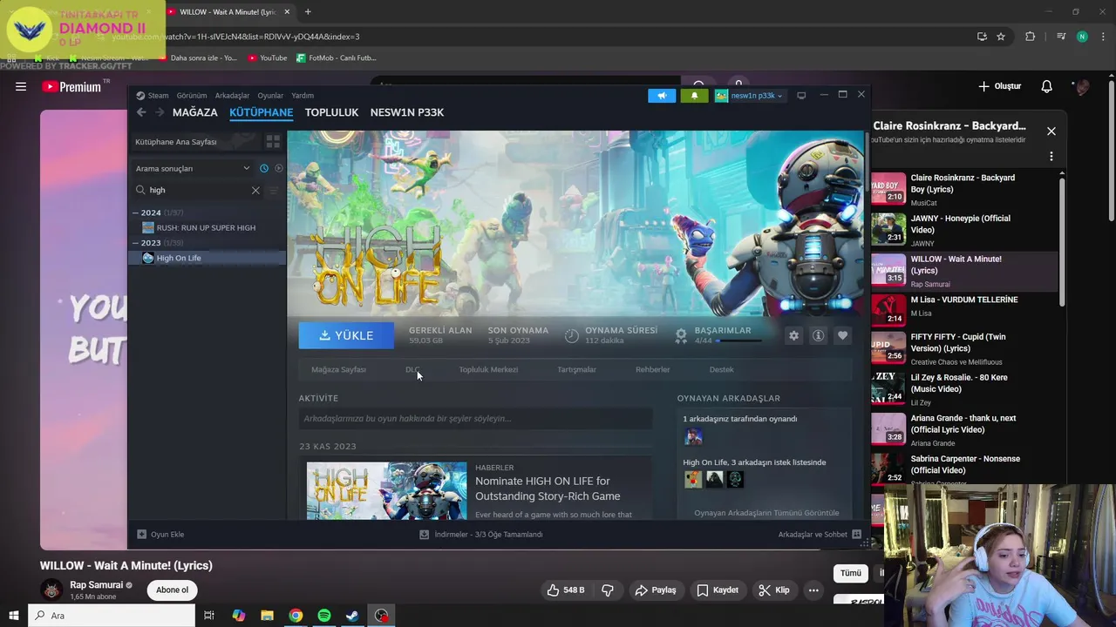Click the Steam forward navigation arrow
Image resolution: width=1116 pixels, height=627 pixels.
tap(160, 112)
